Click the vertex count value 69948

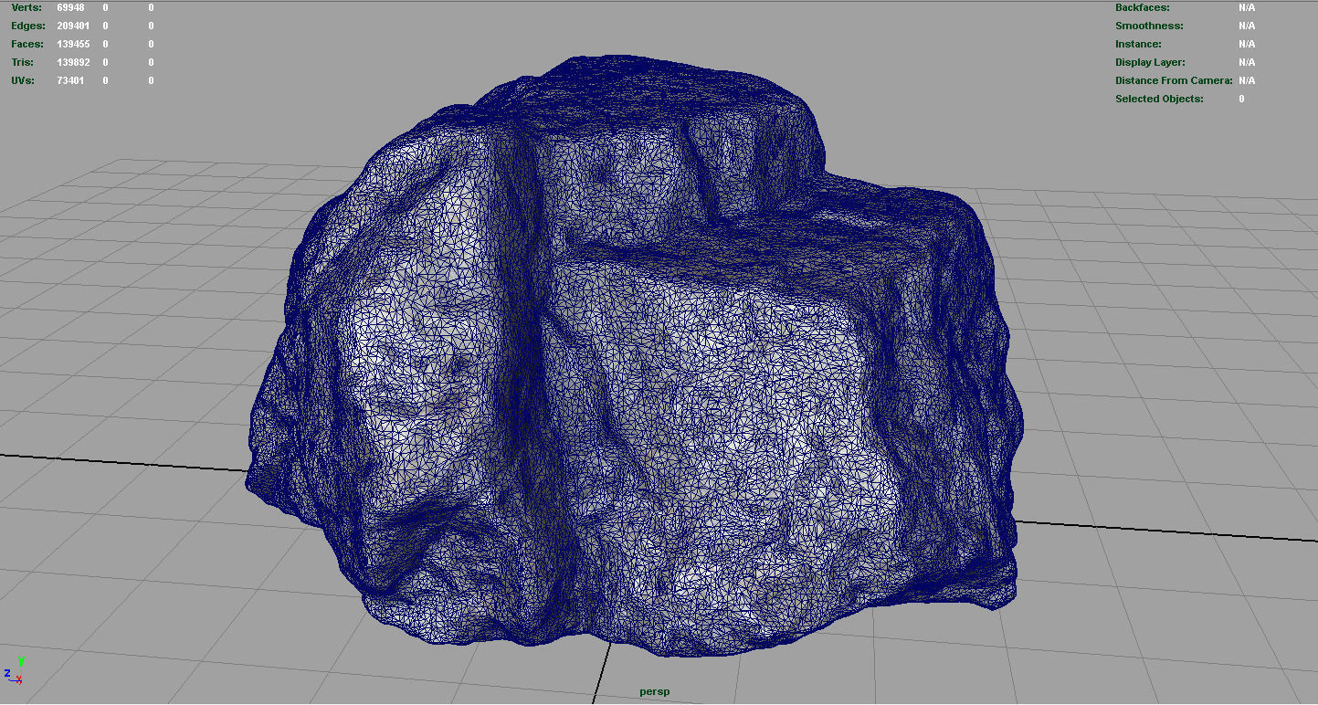click(x=70, y=7)
